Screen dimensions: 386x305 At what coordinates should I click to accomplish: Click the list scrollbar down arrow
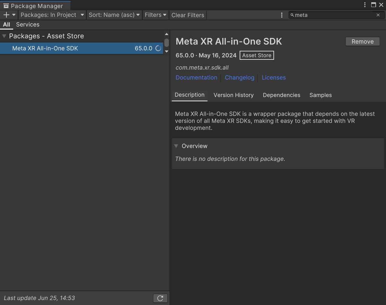167,51
